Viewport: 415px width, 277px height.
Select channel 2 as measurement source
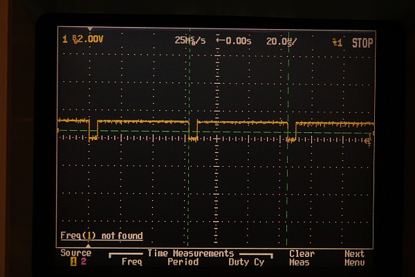point(84,262)
